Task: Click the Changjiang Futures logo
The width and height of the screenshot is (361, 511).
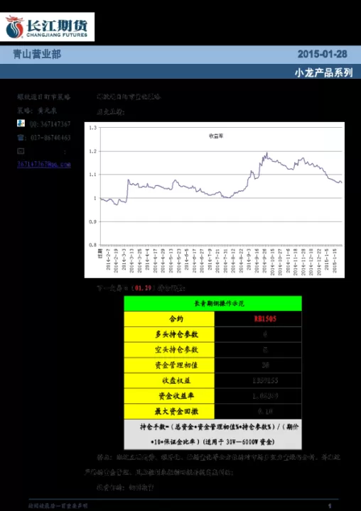Action: click(47, 27)
